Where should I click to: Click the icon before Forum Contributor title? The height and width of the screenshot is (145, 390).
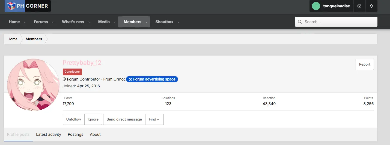pos(64,79)
